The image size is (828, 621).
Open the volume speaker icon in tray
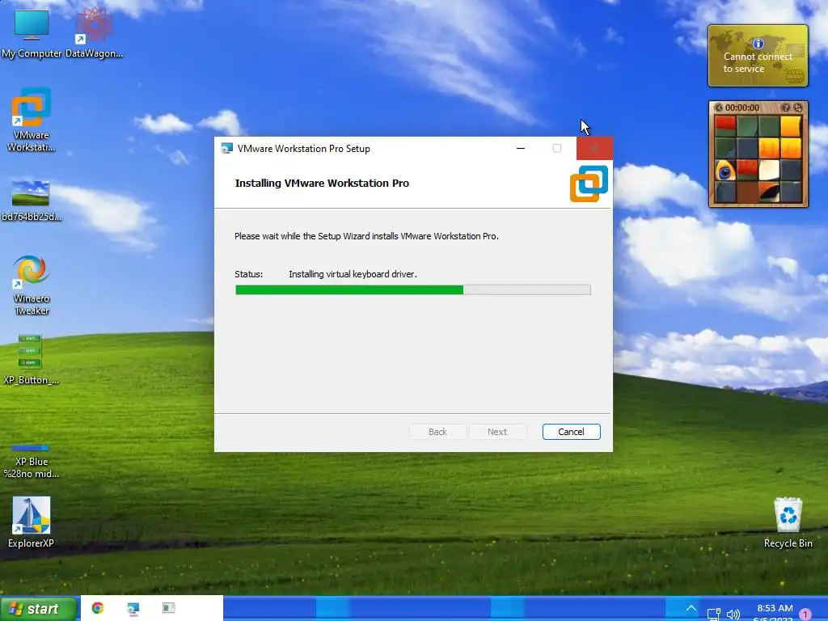[733, 615]
